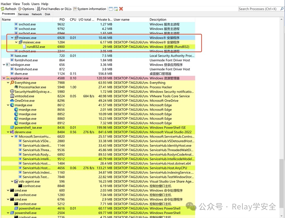Image resolution: width=285 pixels, height=218 pixels.
Task: Select the vsls-agent.exe icon
Action: 16,182
